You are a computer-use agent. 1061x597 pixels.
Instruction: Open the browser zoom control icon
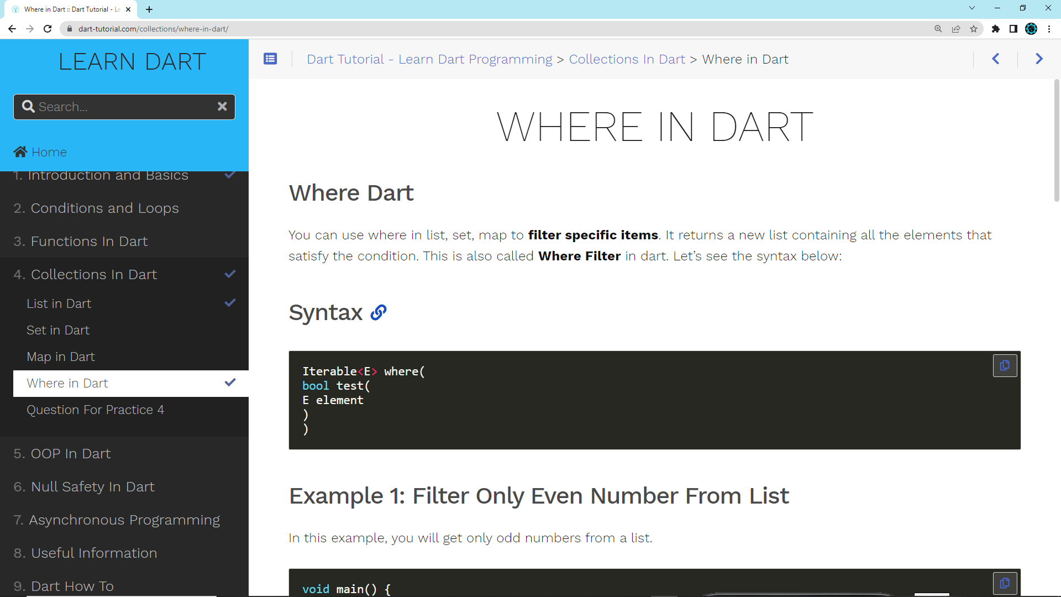(x=938, y=29)
